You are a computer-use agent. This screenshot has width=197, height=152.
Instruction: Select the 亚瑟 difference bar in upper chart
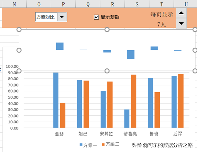click(x=60, y=46)
